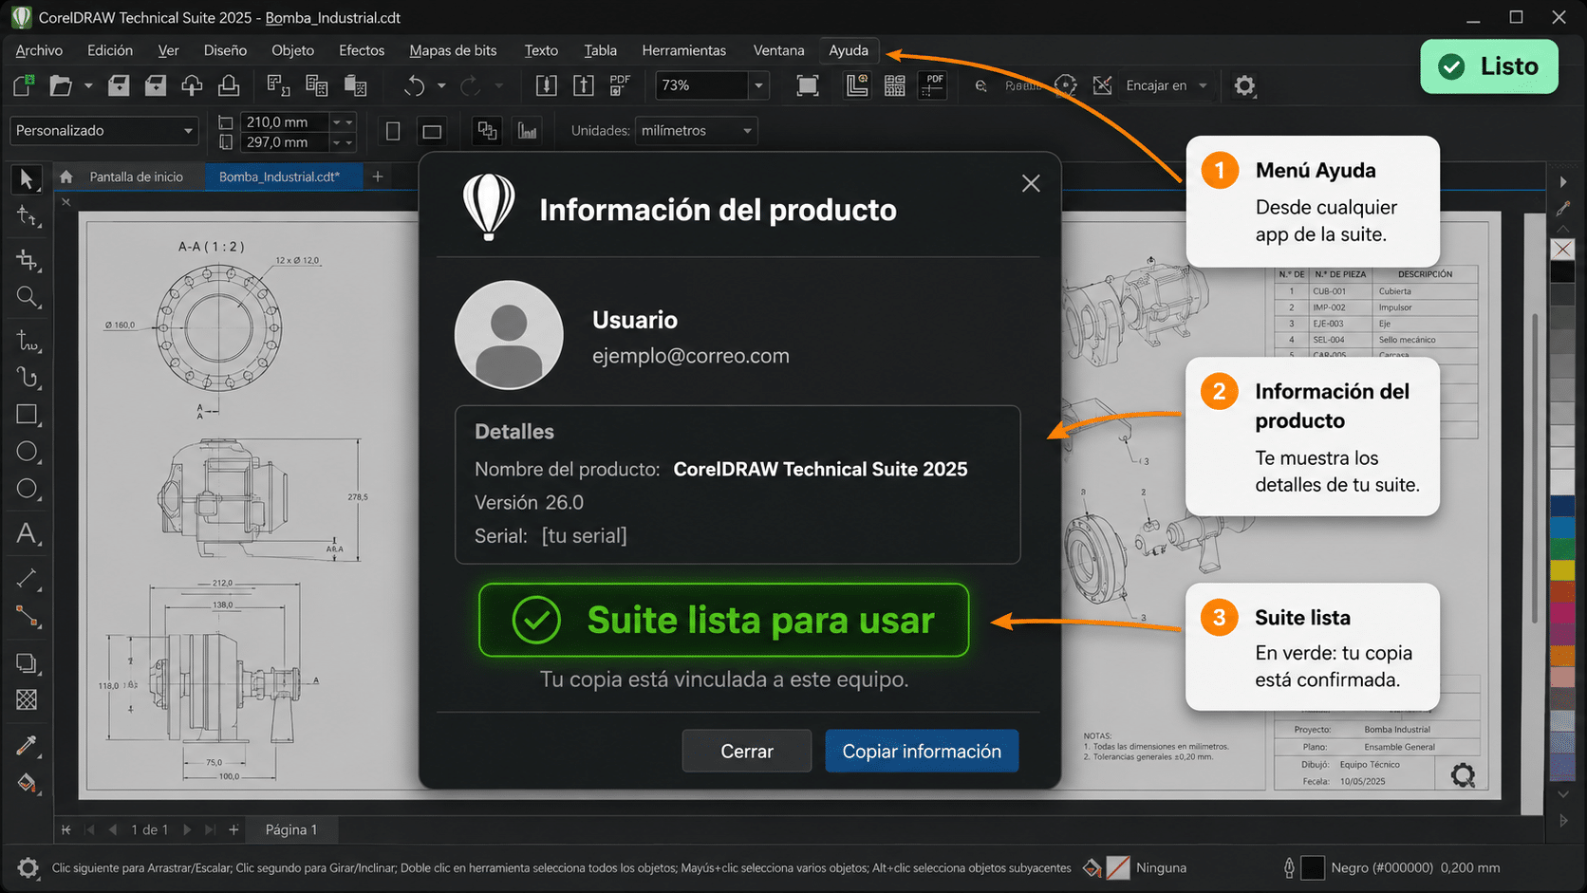Select the Zoom magnifier tool in toolbox
Screen dimensions: 1587x893
point(27,297)
